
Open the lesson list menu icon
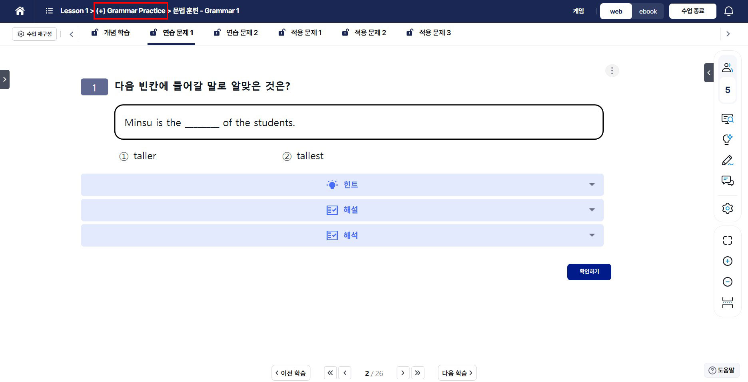tap(49, 11)
